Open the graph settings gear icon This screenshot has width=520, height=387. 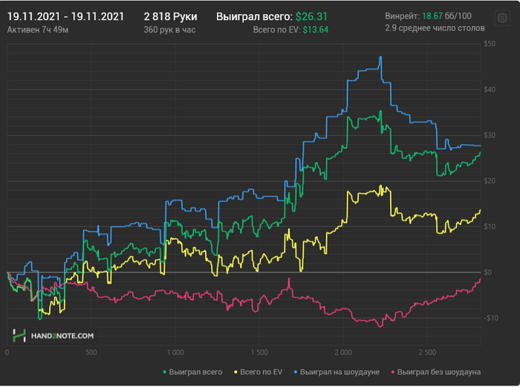pyautogui.click(x=502, y=18)
